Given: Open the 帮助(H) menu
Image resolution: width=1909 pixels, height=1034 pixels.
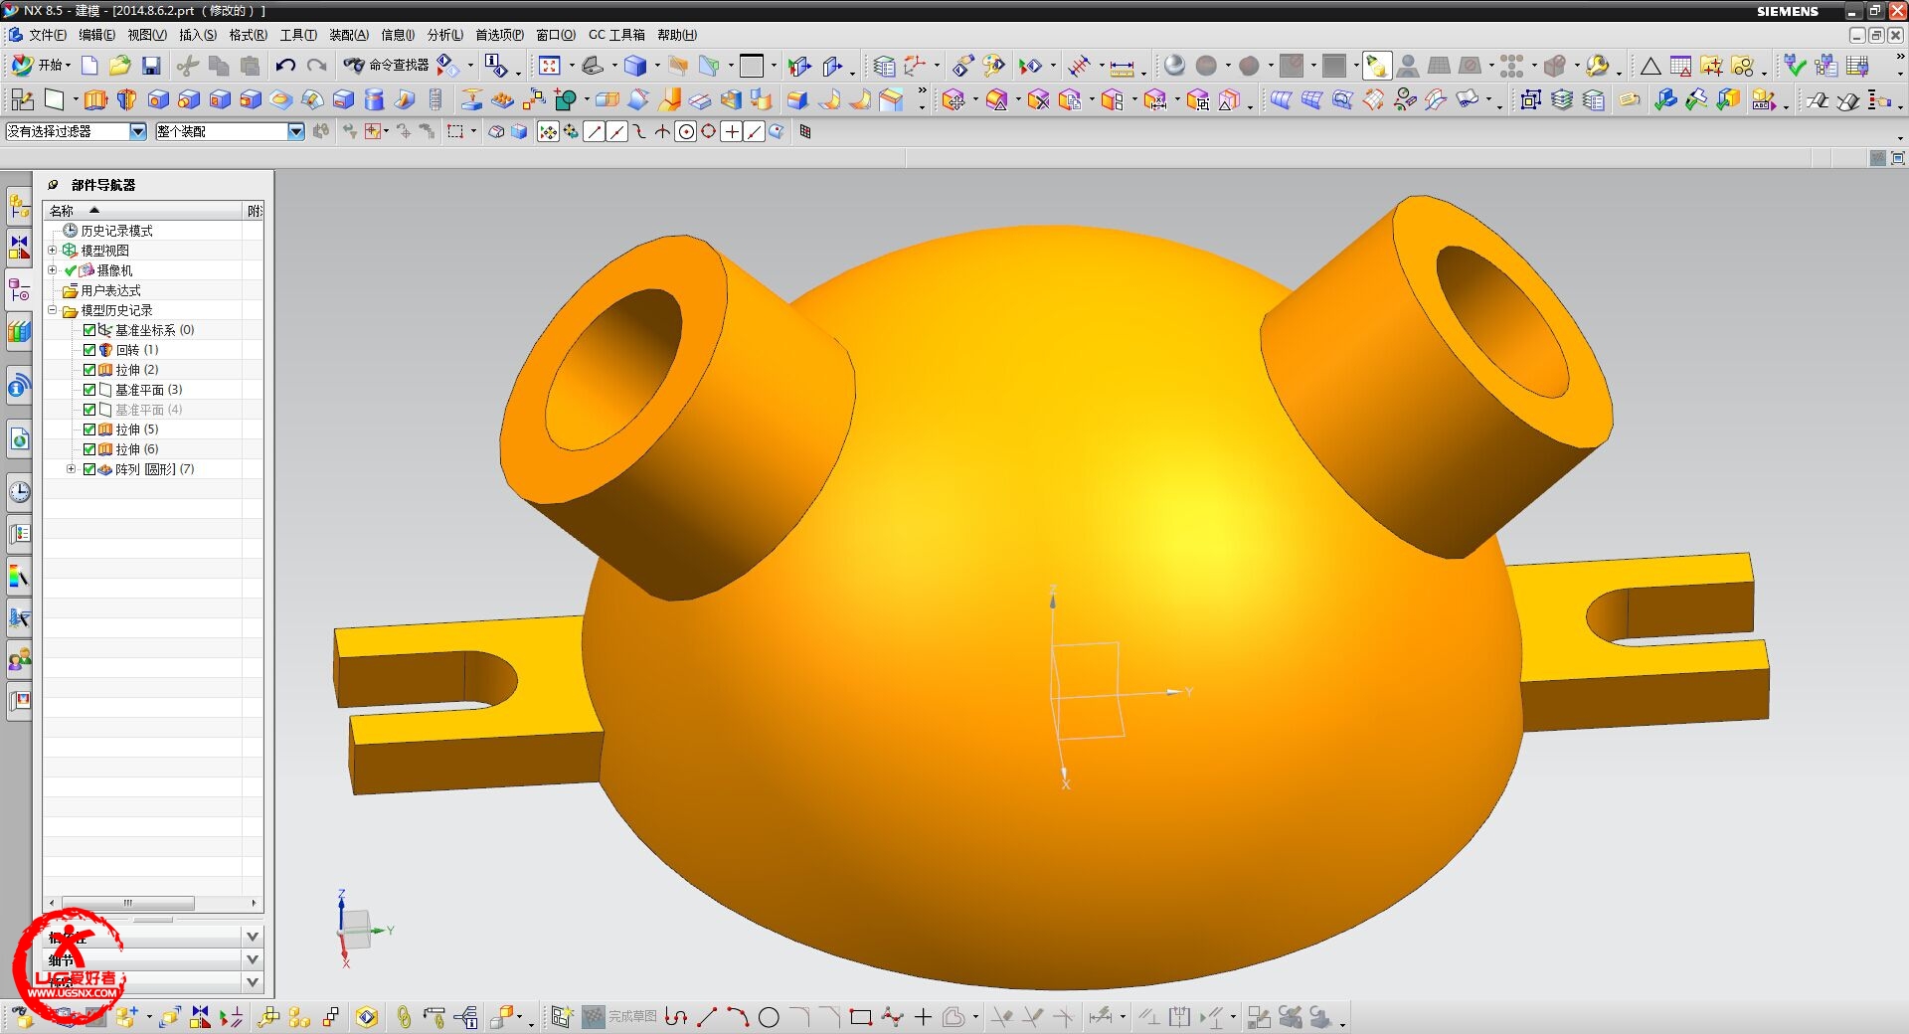Looking at the screenshot, I should coord(677,35).
